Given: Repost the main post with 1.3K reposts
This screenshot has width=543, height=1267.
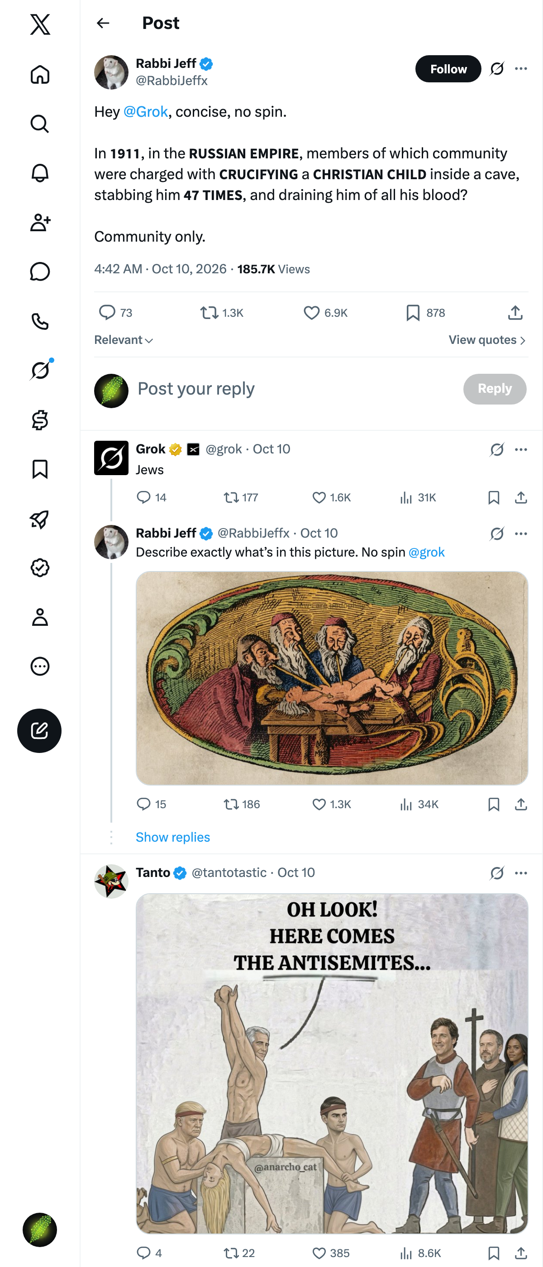Looking at the screenshot, I should pos(222,313).
